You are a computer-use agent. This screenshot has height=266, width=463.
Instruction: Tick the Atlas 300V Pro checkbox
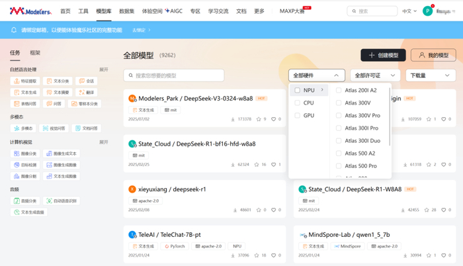(x=339, y=116)
